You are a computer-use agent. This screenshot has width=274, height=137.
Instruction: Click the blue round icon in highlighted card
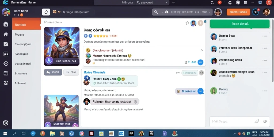tap(200, 62)
